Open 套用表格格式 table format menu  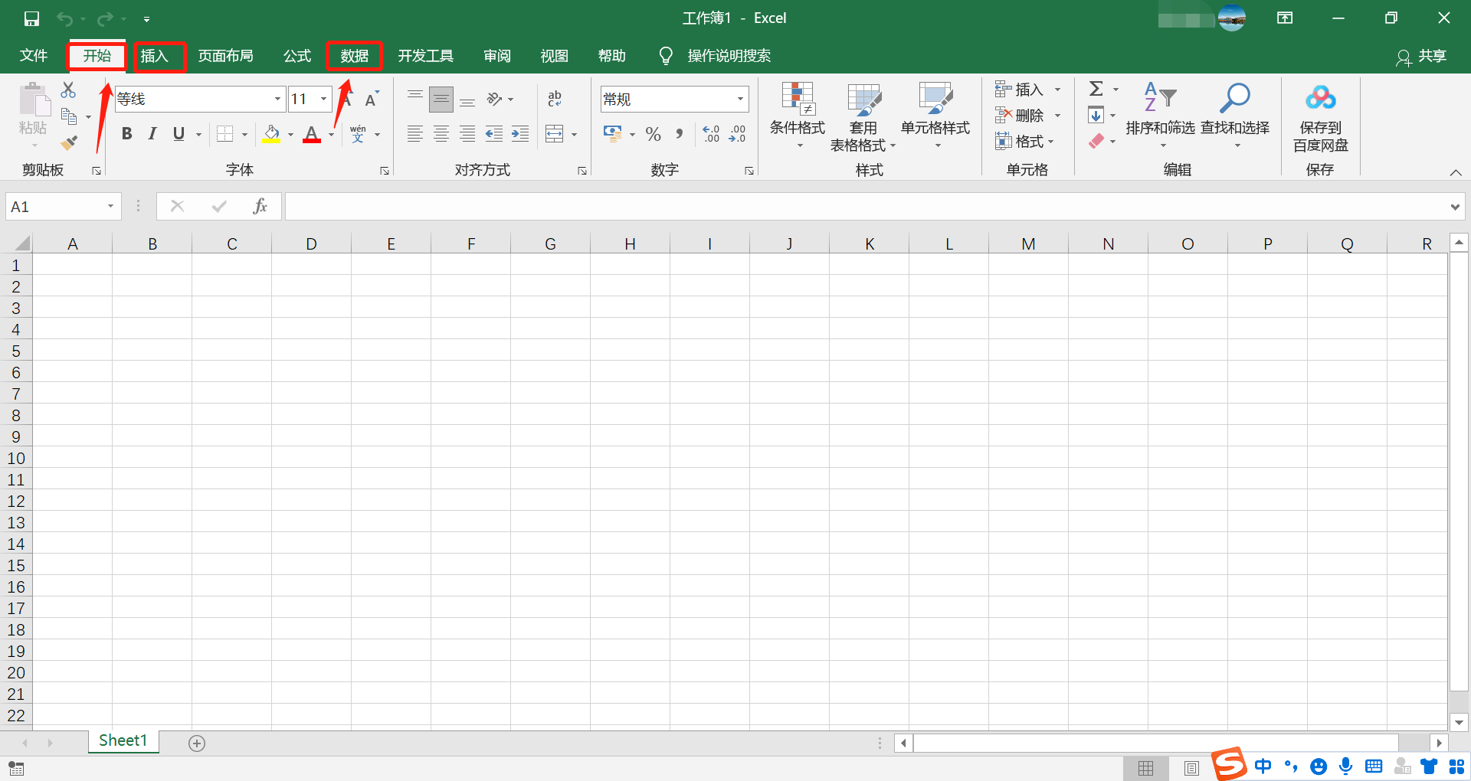pos(863,117)
